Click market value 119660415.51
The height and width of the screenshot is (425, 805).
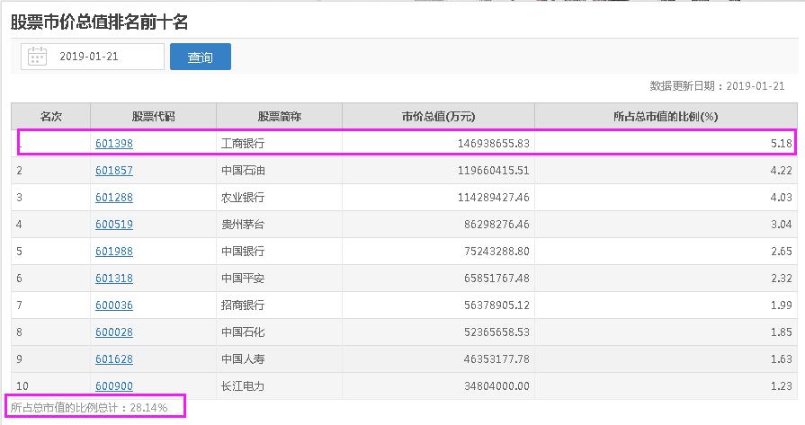pos(494,170)
